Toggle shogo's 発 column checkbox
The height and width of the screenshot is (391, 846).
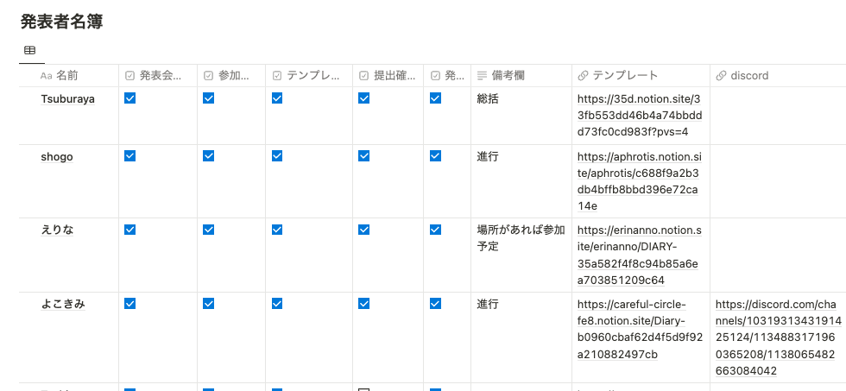[435, 156]
